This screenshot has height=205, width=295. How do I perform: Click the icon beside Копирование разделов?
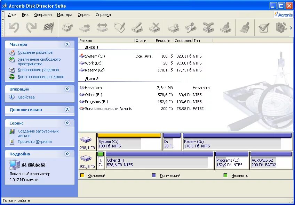coord(12,70)
